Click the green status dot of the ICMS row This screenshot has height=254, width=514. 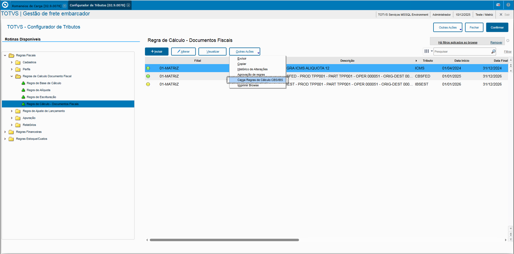[x=148, y=68]
